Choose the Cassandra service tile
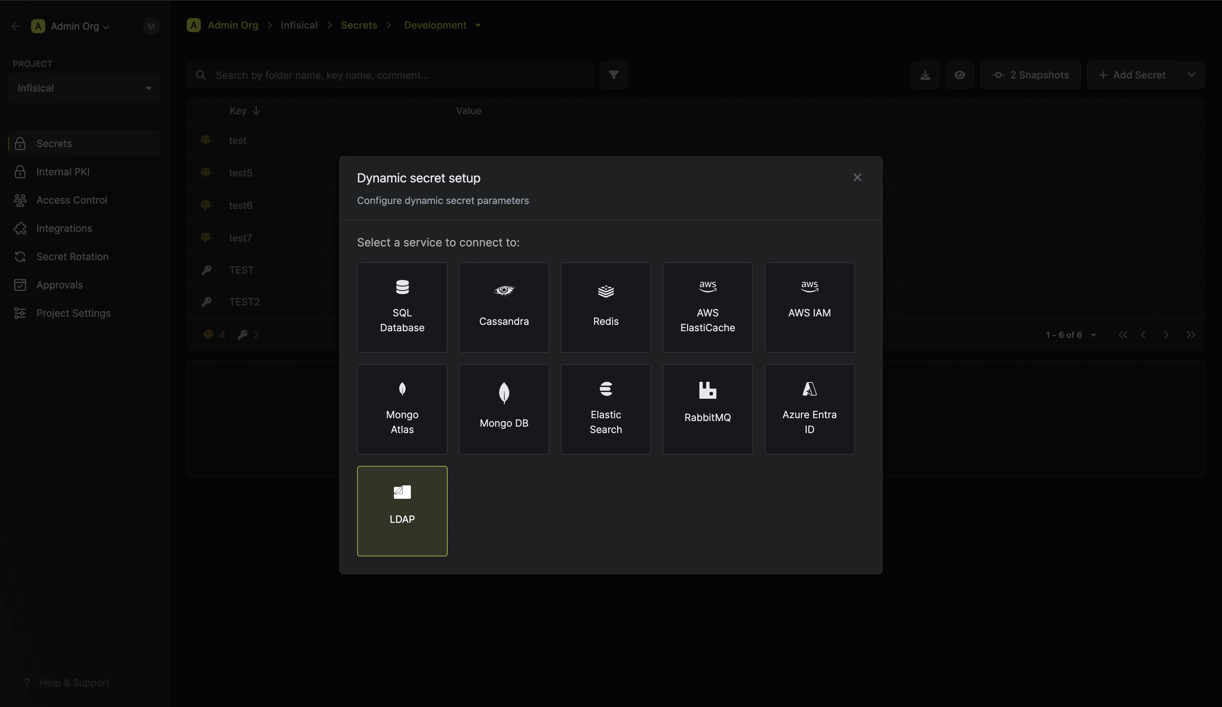This screenshot has height=707, width=1222. 504,308
